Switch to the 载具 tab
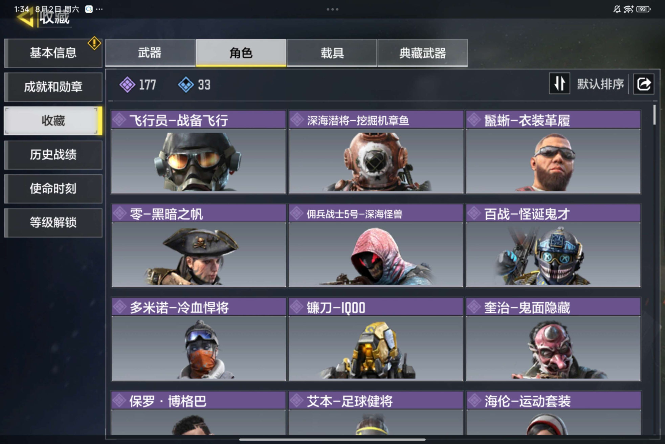Screen dimensions: 665x444 [x=332, y=53]
